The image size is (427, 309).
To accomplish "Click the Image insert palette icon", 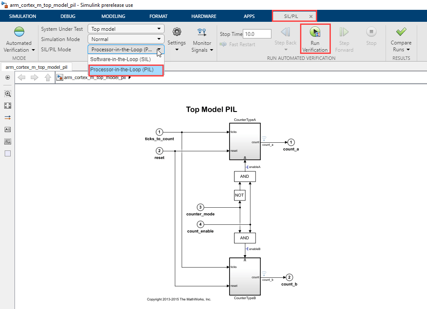I will click(8, 141).
